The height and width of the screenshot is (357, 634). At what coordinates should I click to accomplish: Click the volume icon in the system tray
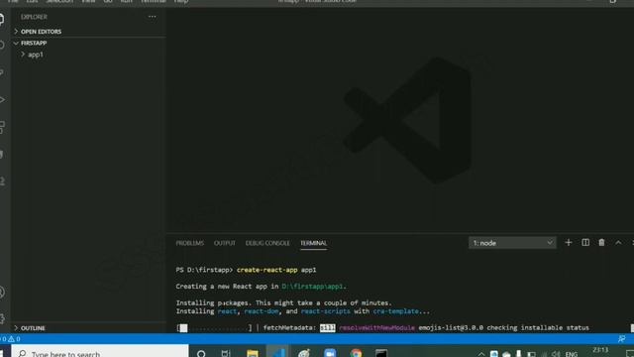[x=556, y=354]
